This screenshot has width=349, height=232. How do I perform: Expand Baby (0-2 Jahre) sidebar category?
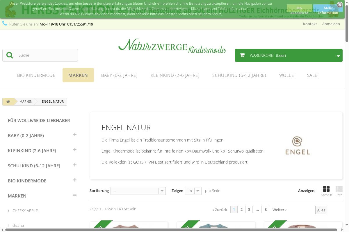[75, 135]
